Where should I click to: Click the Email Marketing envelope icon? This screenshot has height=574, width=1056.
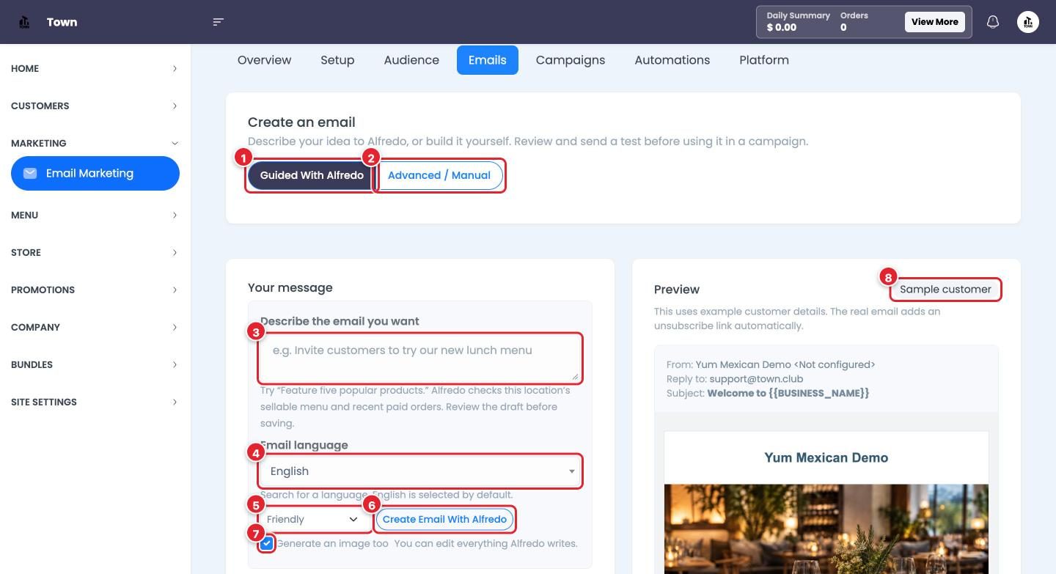click(30, 174)
